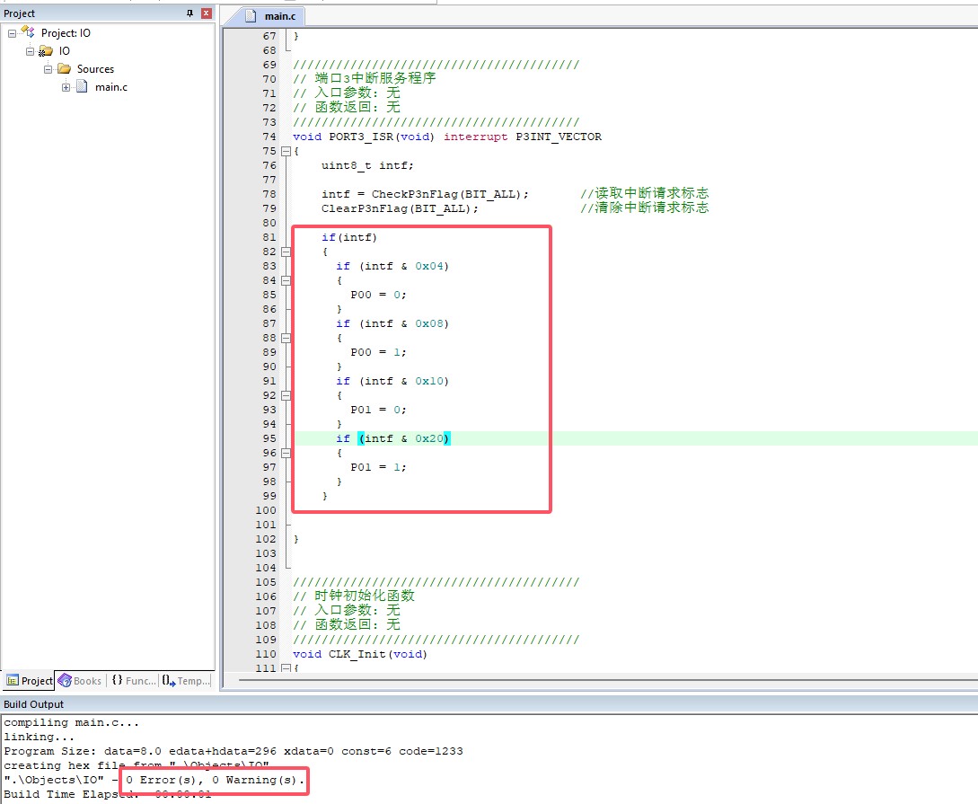Click 'compiling main.c...' output line
Image resolution: width=978 pixels, height=804 pixels.
(72, 722)
